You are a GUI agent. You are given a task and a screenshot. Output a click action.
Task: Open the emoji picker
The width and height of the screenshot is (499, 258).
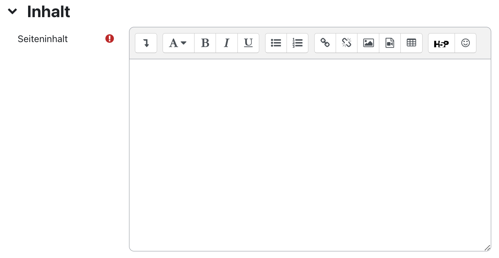pos(465,43)
